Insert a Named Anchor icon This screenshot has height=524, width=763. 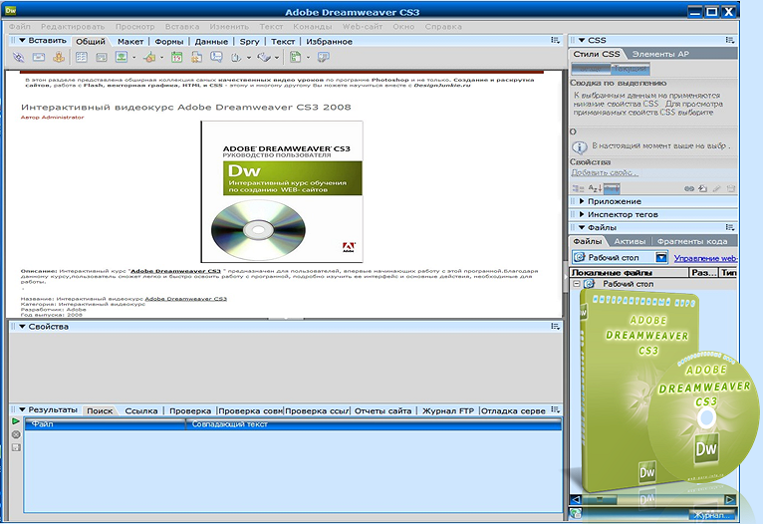(x=59, y=58)
